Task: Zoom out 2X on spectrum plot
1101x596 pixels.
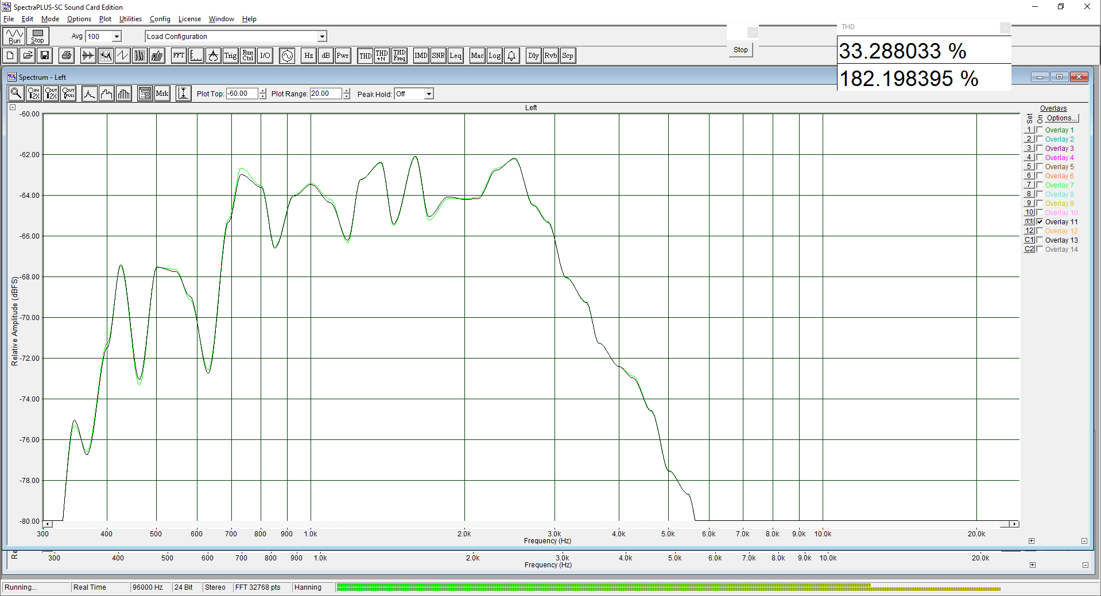Action: (x=52, y=94)
